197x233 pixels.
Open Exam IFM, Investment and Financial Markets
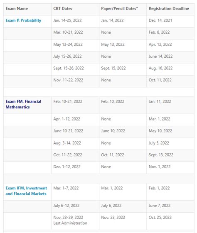pyautogui.click(x=26, y=191)
